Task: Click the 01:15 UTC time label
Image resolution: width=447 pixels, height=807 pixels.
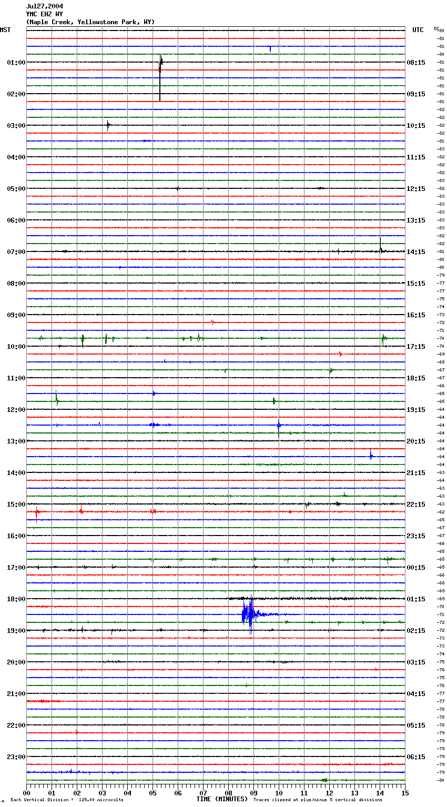Action: tap(416, 599)
